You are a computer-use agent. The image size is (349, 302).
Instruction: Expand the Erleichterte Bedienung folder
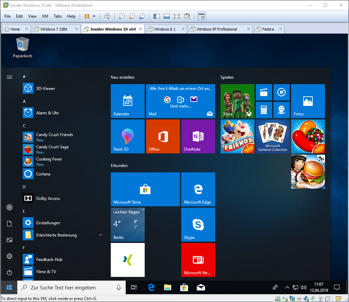[101, 235]
